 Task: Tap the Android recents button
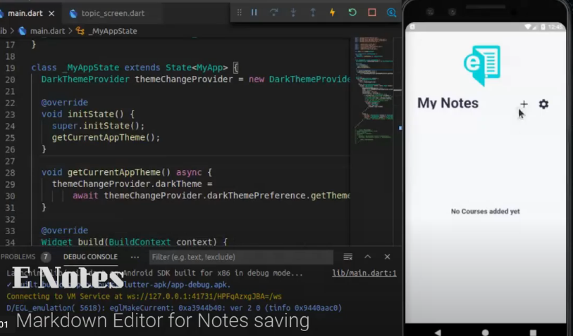click(533, 332)
